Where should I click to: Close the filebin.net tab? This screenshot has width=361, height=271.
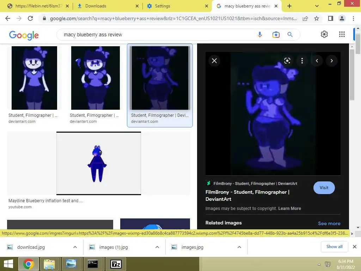coord(67,6)
